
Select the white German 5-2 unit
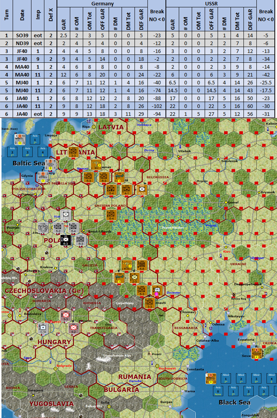(x=66, y=215)
